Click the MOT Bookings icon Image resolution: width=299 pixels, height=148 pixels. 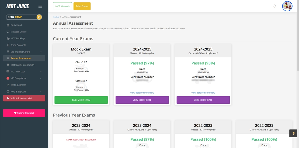(x=8, y=38)
